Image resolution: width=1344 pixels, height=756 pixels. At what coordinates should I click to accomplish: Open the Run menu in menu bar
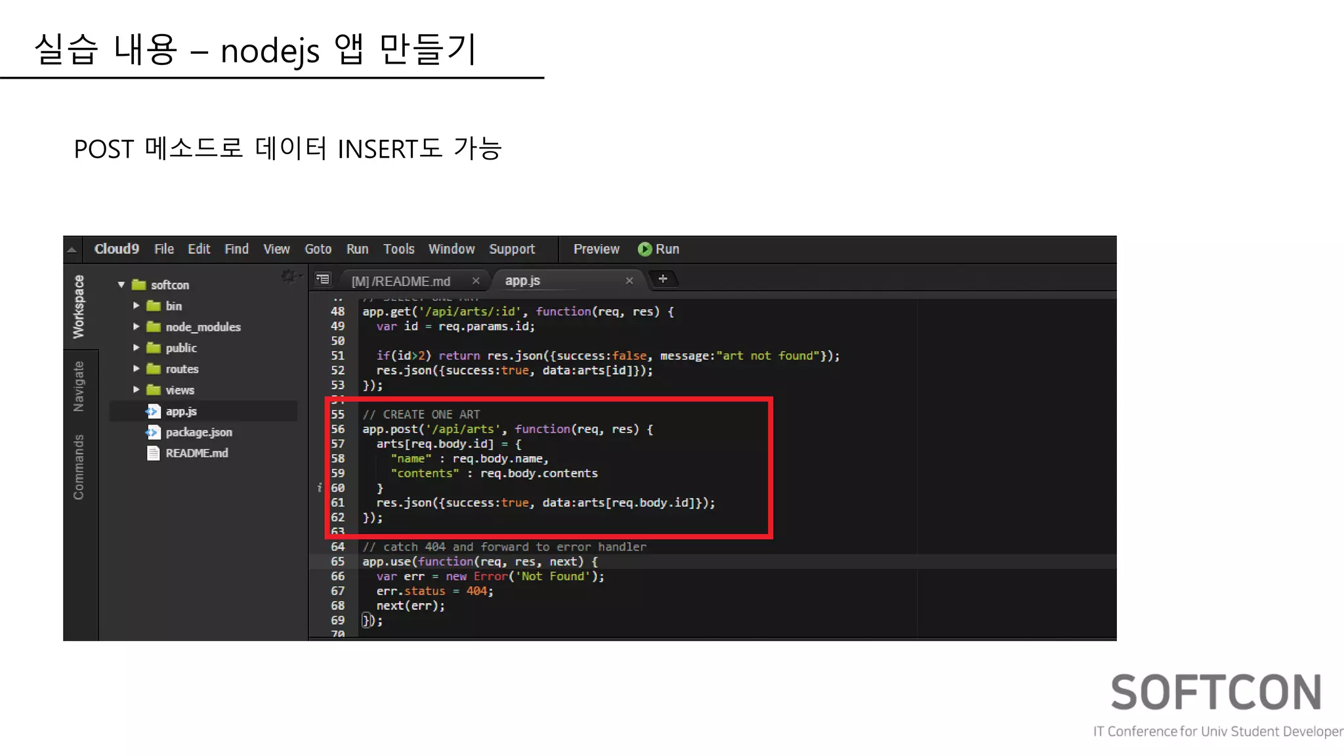pyautogui.click(x=357, y=249)
